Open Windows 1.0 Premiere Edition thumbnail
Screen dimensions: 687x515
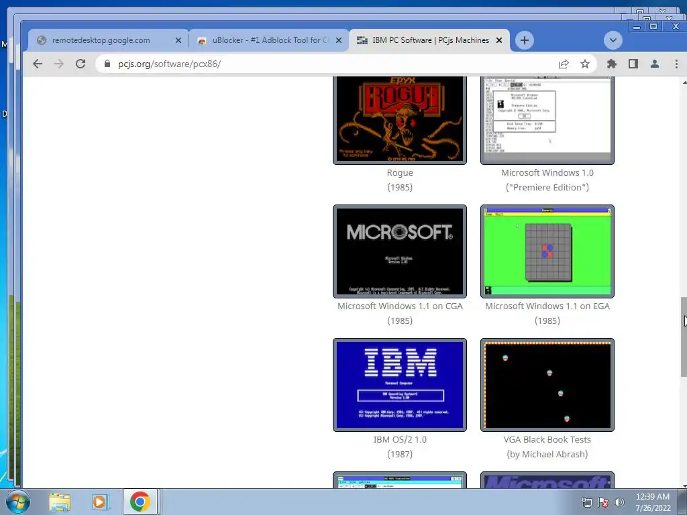click(547, 119)
